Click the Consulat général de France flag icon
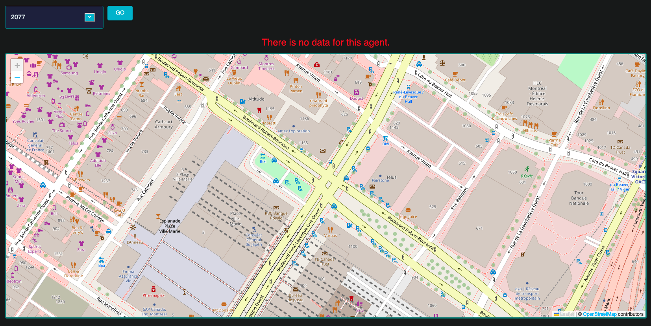The image size is (651, 326). click(x=35, y=135)
